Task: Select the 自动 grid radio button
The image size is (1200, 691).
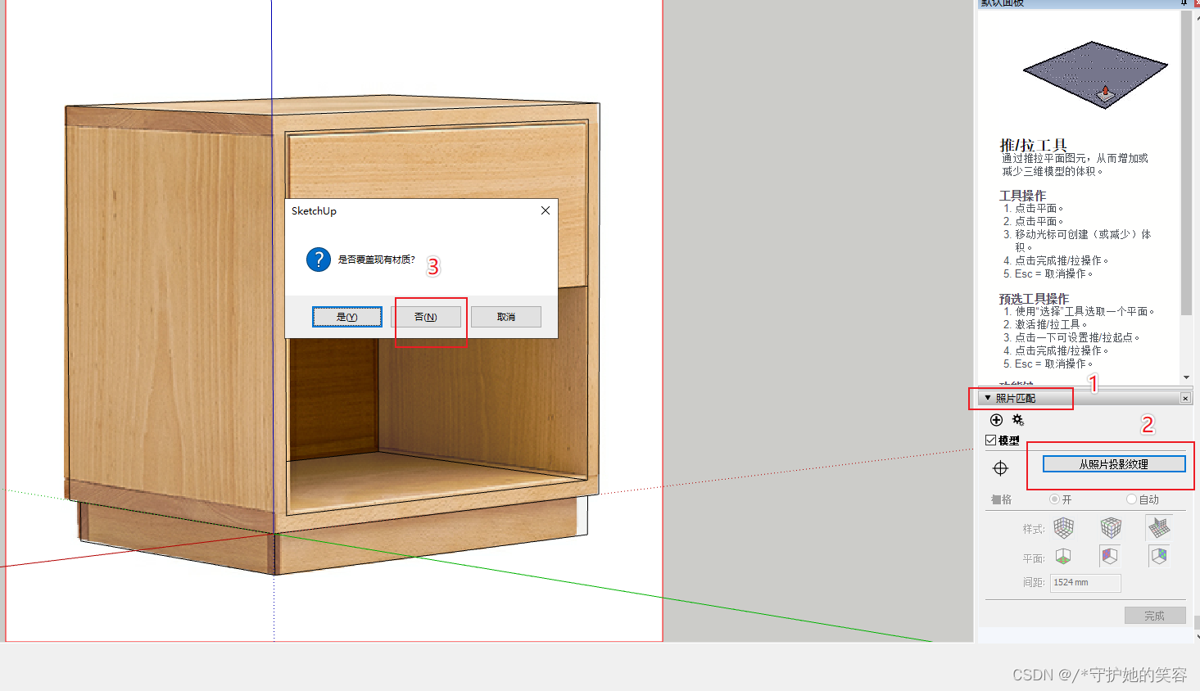Action: pyautogui.click(x=1131, y=499)
